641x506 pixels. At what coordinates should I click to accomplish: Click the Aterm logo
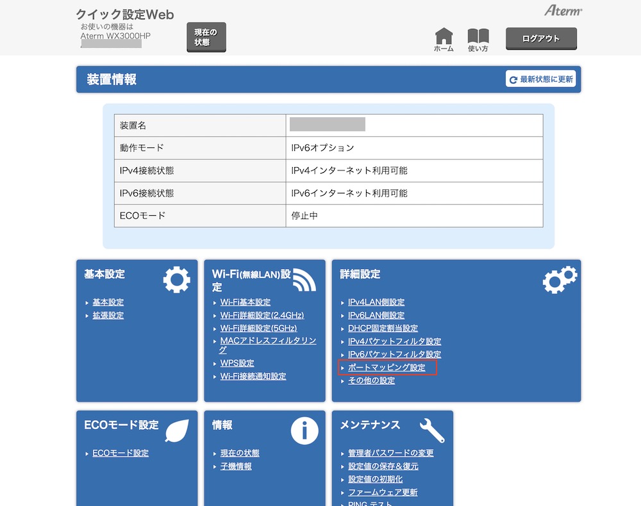click(563, 11)
